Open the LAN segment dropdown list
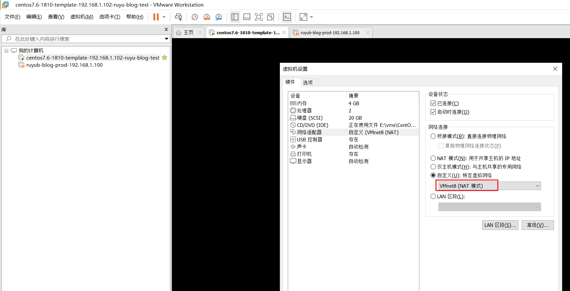The image size is (570, 291). click(x=489, y=207)
